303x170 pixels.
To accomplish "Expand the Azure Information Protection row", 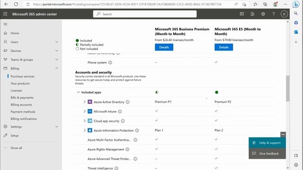I will tap(84, 130).
